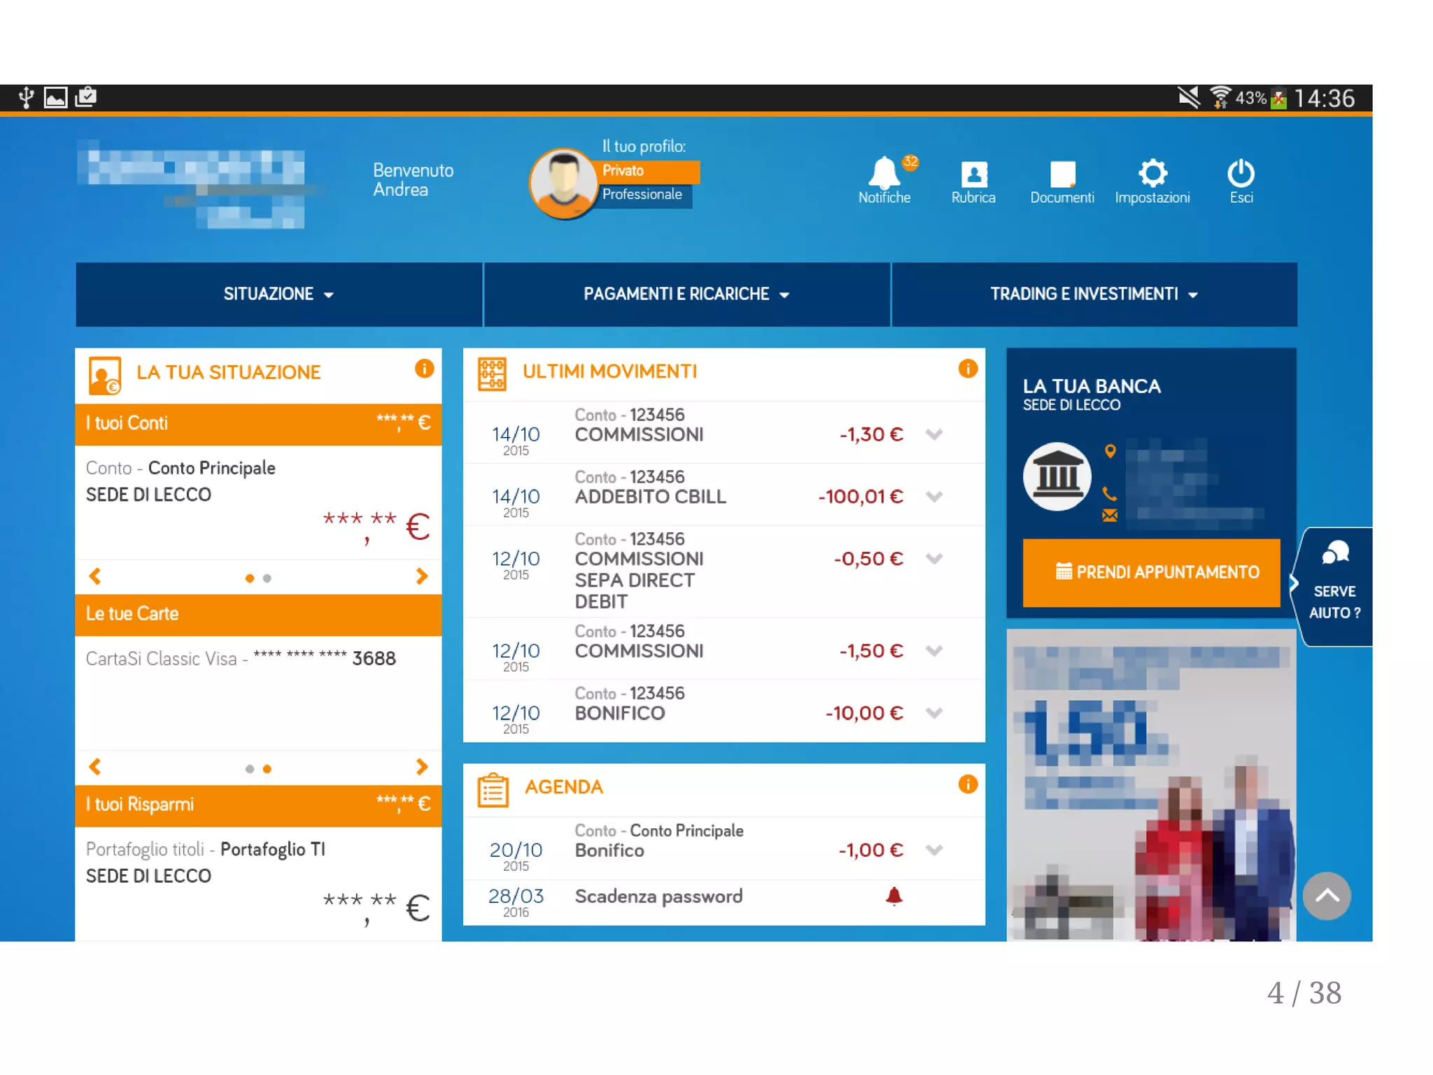Click Scadenza password bell icon

click(x=894, y=896)
